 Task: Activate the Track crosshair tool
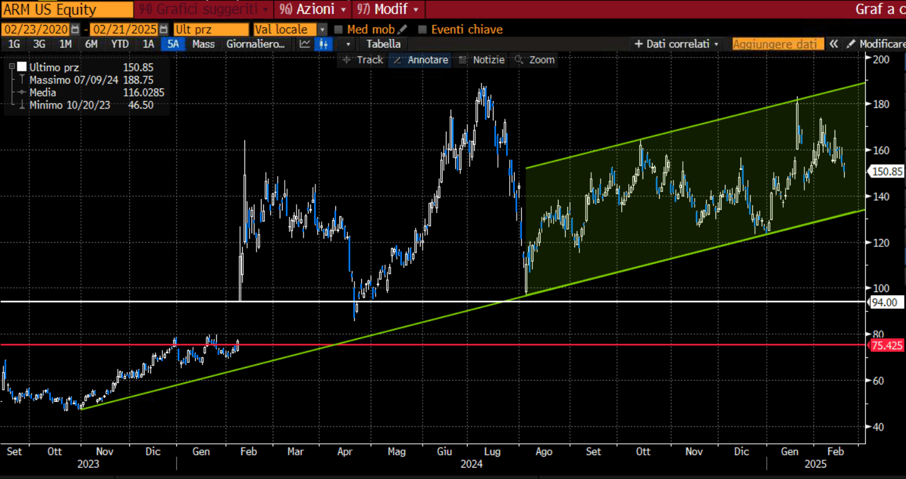coord(362,60)
